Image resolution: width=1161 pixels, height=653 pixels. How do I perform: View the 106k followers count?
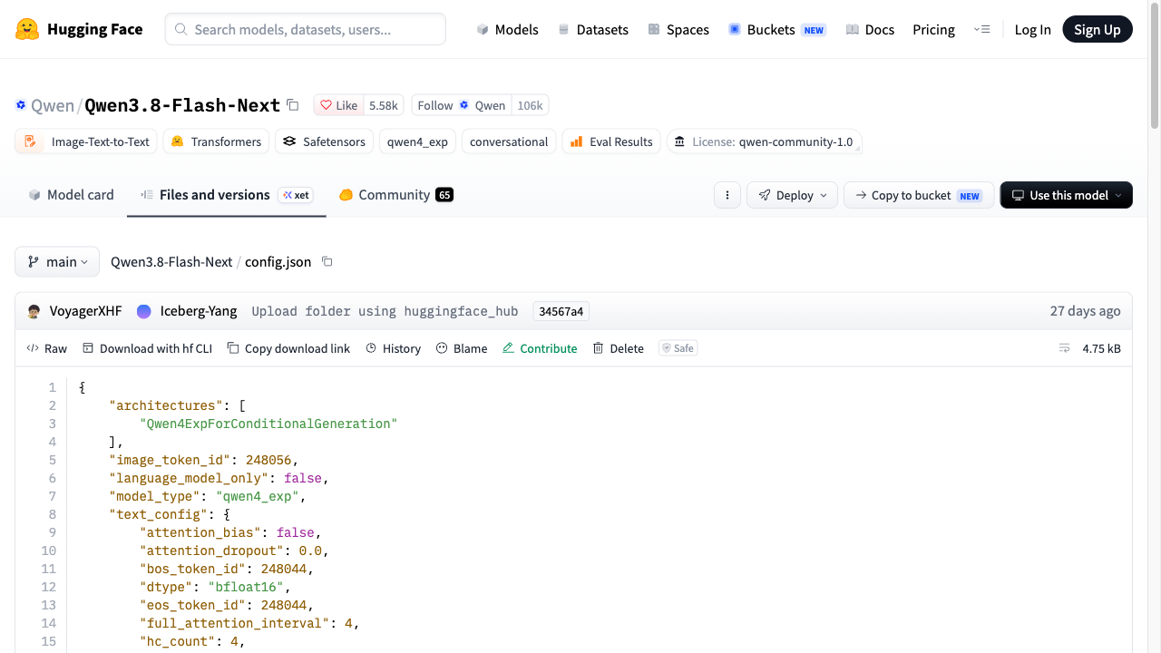(x=530, y=105)
